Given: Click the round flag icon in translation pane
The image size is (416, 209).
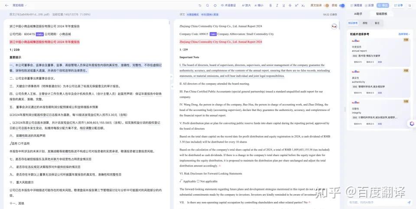Looking at the screenshot, I should coord(334,26).
